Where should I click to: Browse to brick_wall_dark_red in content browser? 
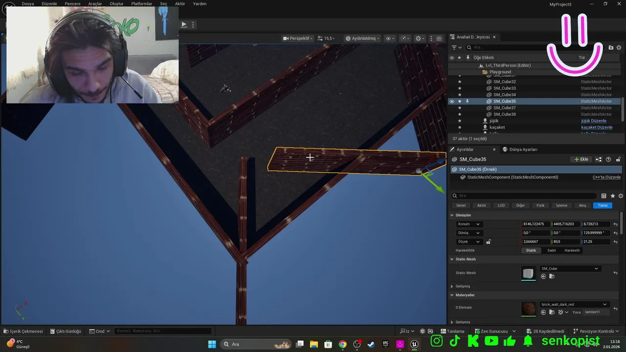pyautogui.click(x=552, y=312)
